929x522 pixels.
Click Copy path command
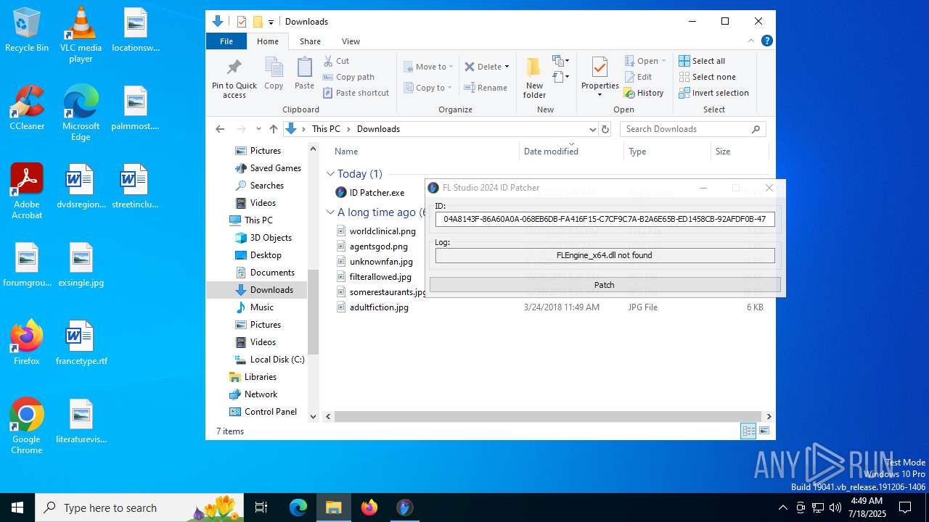[348, 77]
